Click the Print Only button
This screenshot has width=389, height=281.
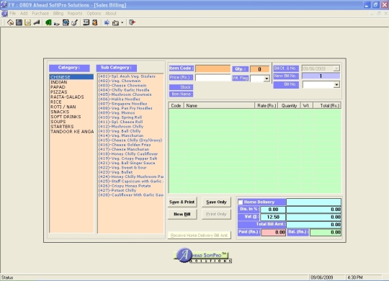click(x=216, y=214)
